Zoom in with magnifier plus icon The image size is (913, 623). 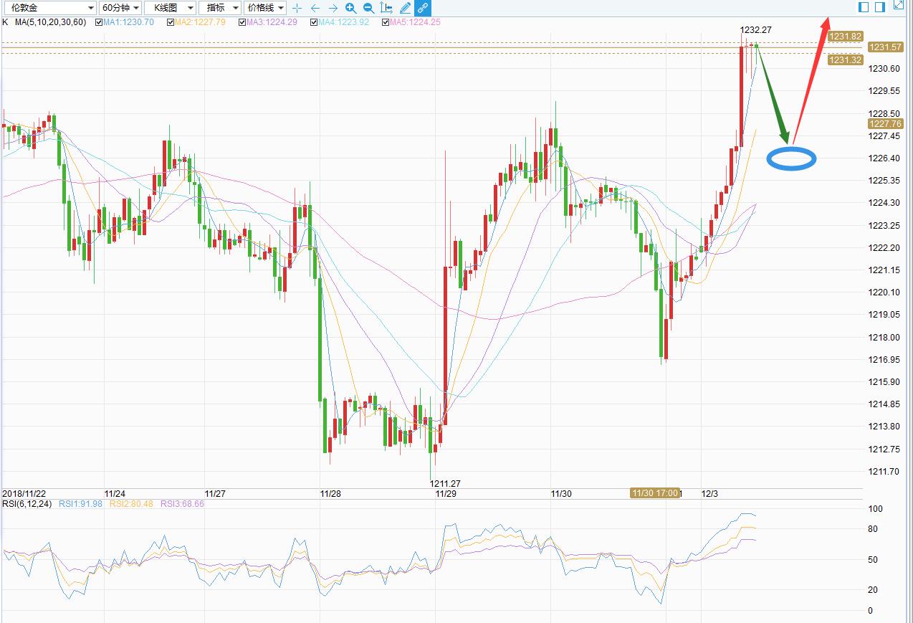350,8
